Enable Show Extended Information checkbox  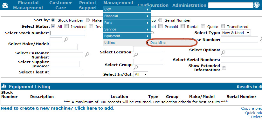224,68
